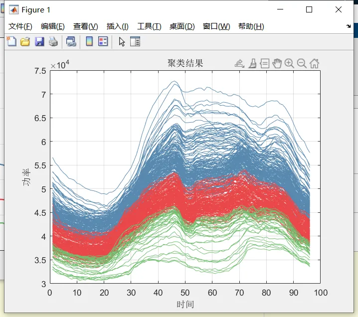Close the Figure 1 window
The height and width of the screenshot is (317, 358).
(x=339, y=9)
